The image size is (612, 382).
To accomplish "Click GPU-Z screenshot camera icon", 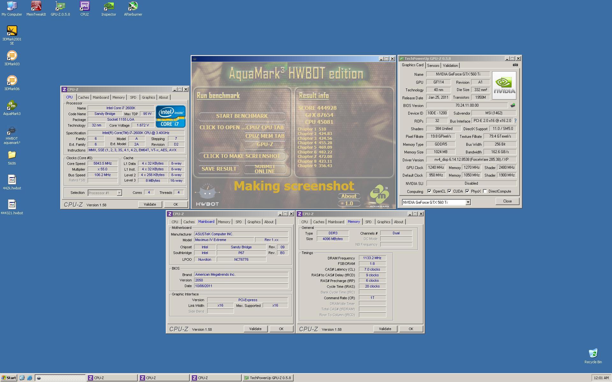I will pos(515,65).
